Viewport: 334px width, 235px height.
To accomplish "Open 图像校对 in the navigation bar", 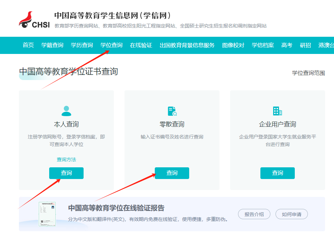I will pos(233,45).
